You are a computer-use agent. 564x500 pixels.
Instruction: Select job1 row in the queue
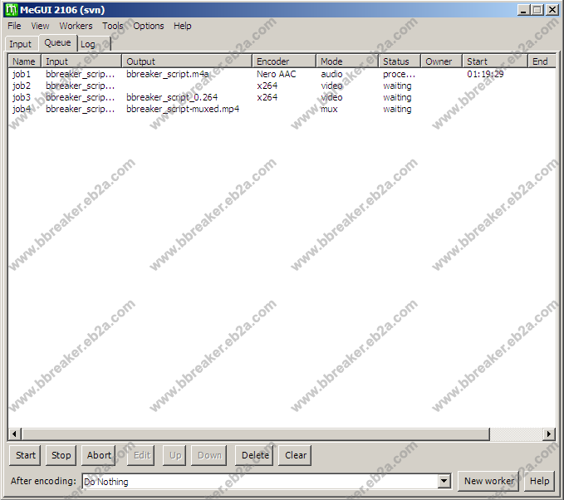pyautogui.click(x=22, y=74)
